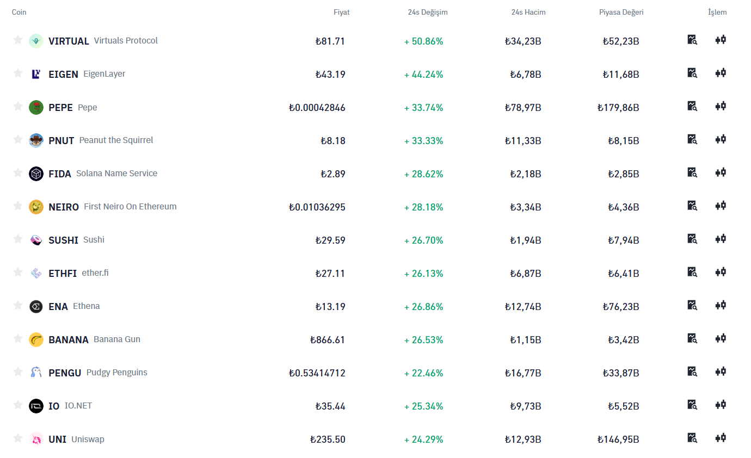Toggle the favorite star for FIDA
The image size is (751, 458).
[18, 172]
